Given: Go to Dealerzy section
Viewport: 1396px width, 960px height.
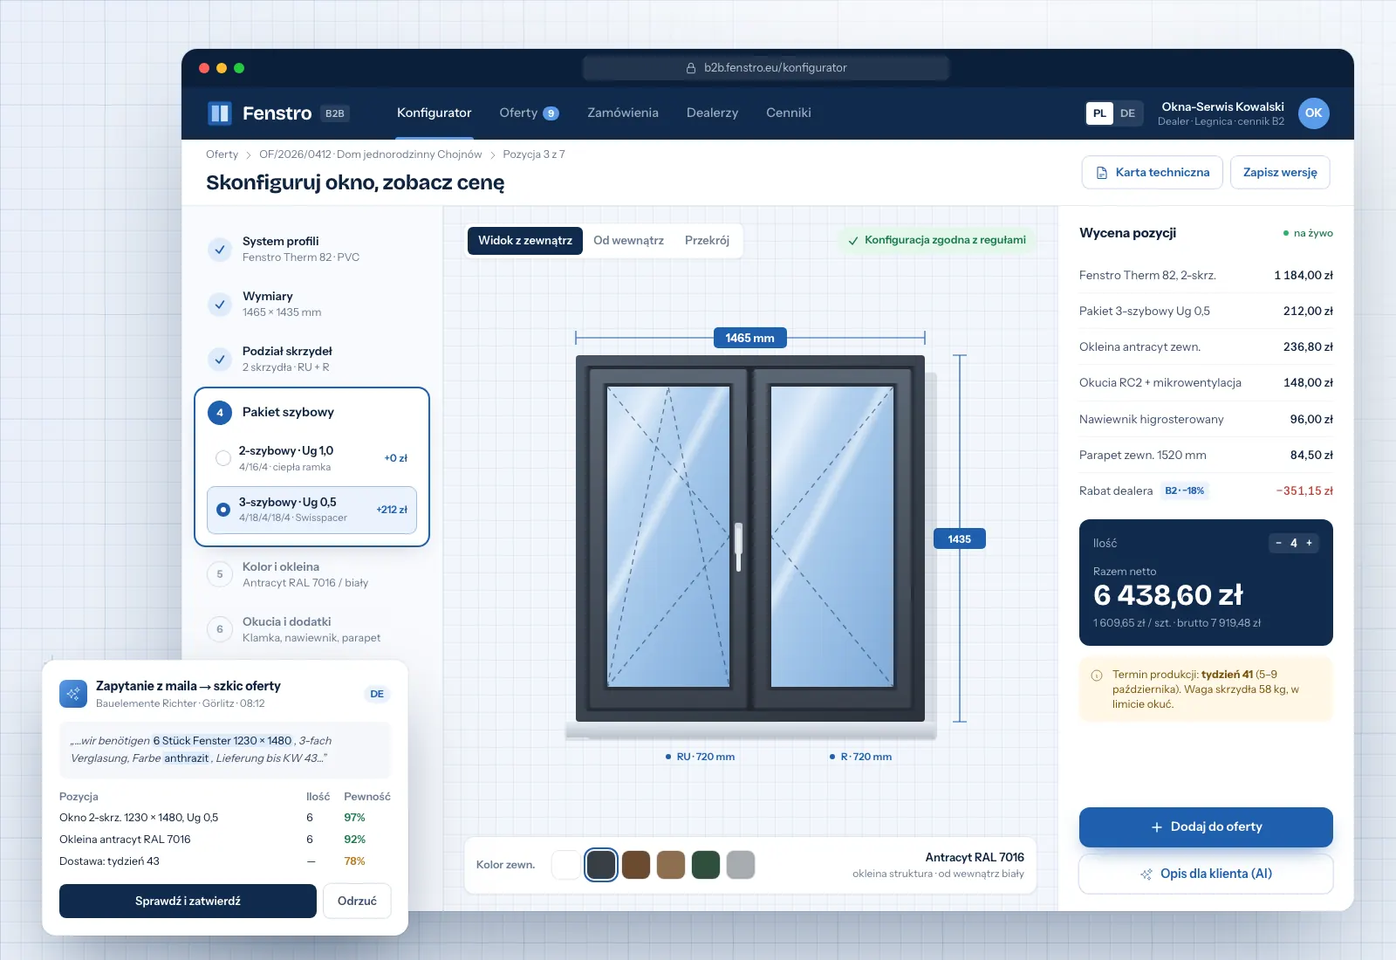Looking at the screenshot, I should (712, 113).
